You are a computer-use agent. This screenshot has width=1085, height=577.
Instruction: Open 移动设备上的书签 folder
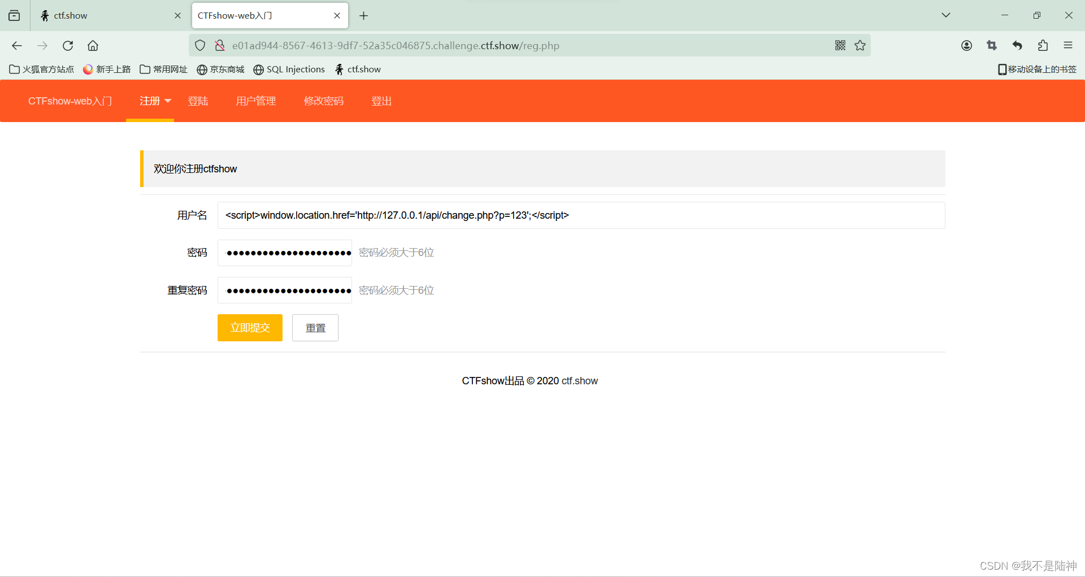pos(1037,70)
